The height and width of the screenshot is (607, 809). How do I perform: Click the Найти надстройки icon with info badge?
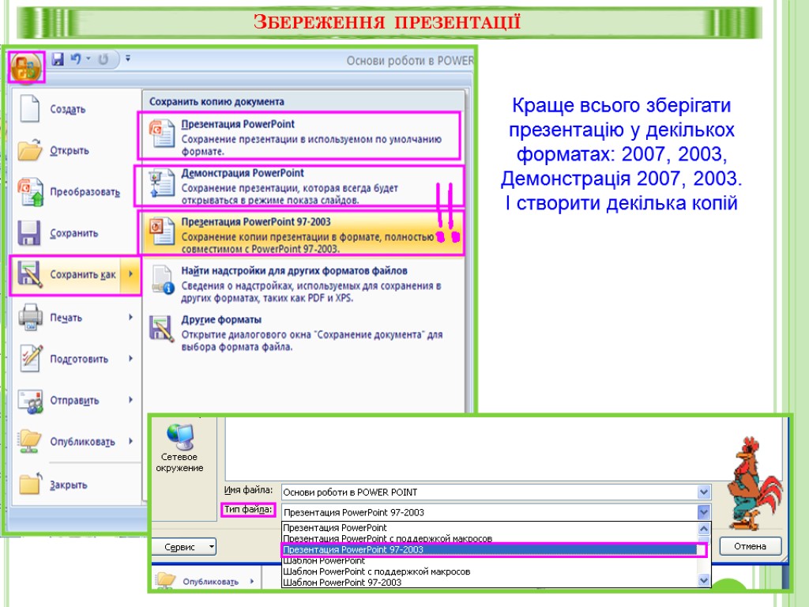163,281
